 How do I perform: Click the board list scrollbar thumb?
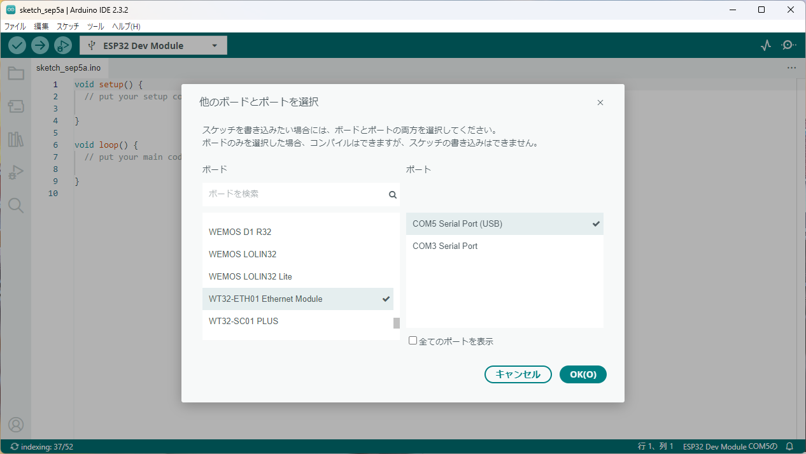pyautogui.click(x=397, y=323)
